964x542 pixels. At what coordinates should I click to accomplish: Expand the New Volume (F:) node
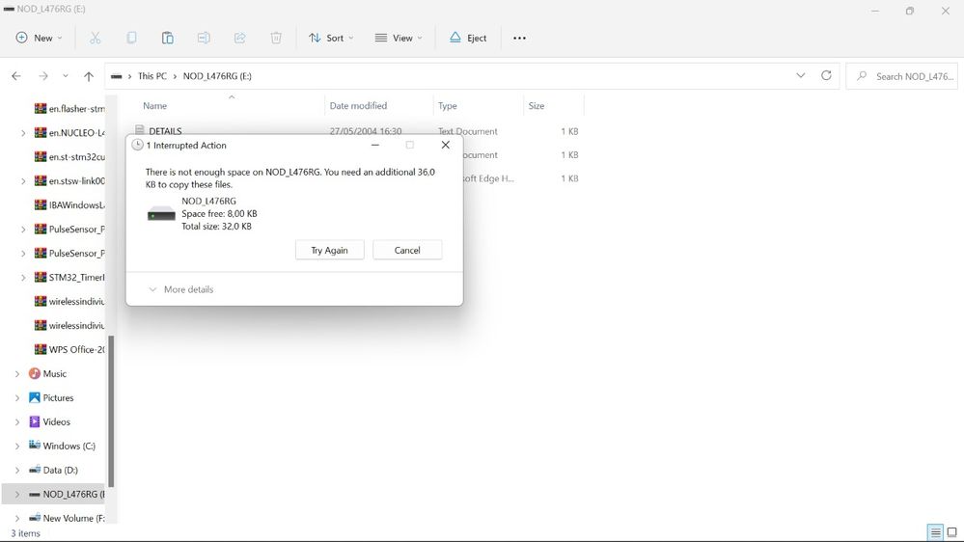(x=17, y=518)
